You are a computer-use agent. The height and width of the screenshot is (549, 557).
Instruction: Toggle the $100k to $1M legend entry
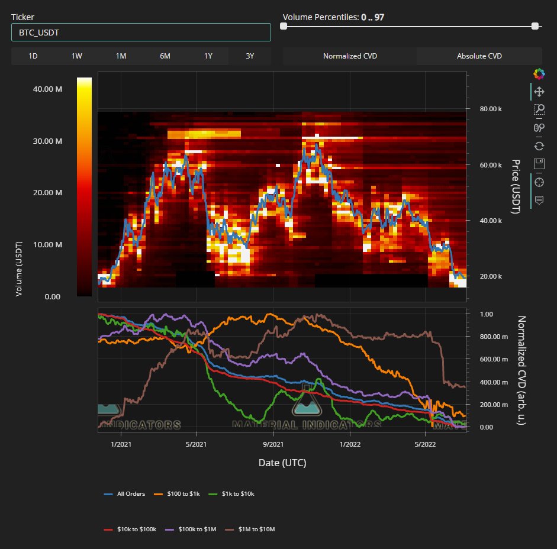click(191, 529)
